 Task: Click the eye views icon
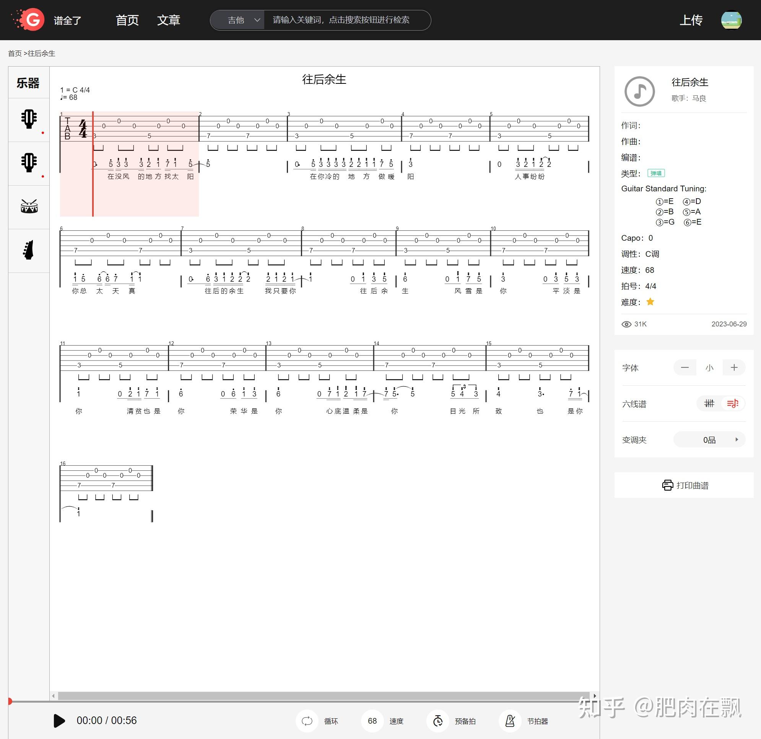click(626, 324)
